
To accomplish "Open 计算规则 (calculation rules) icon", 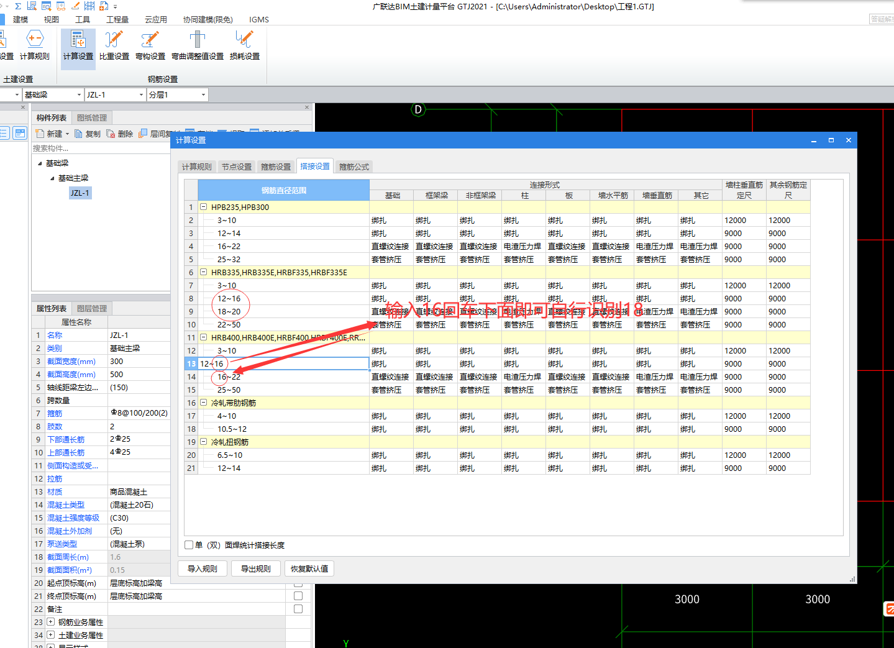I will point(35,45).
